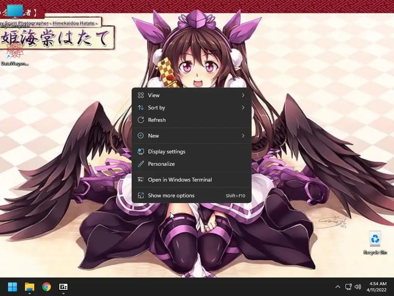Click the Display settings monitor icon
Screen dimensions: 394x296
141,151
